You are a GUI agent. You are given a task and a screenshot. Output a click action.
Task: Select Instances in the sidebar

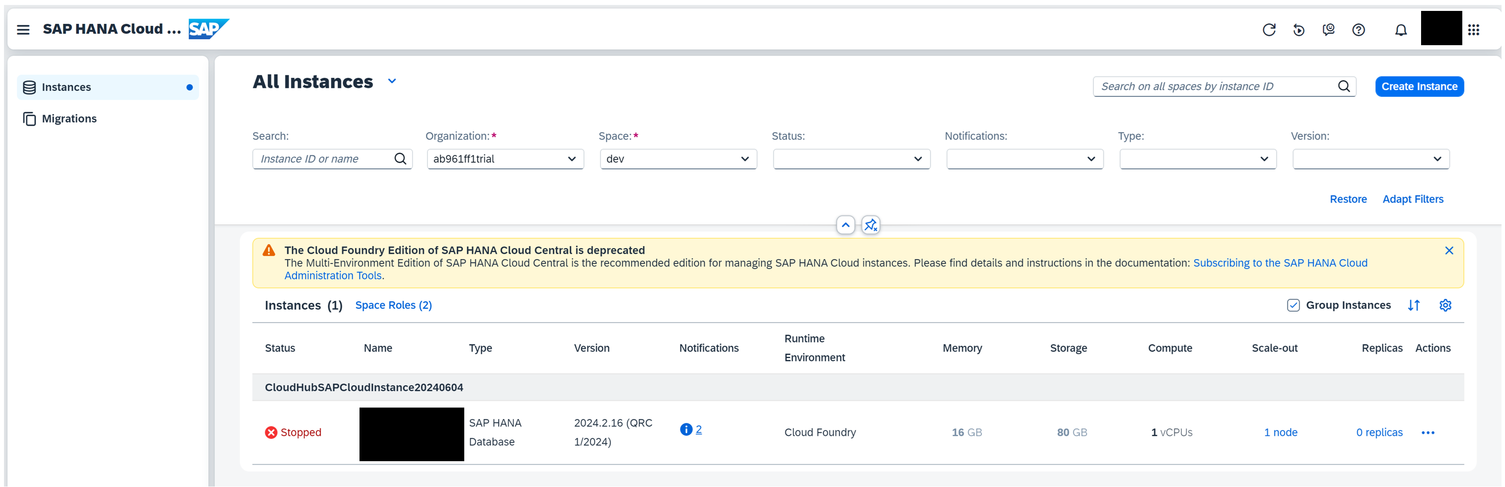click(66, 87)
